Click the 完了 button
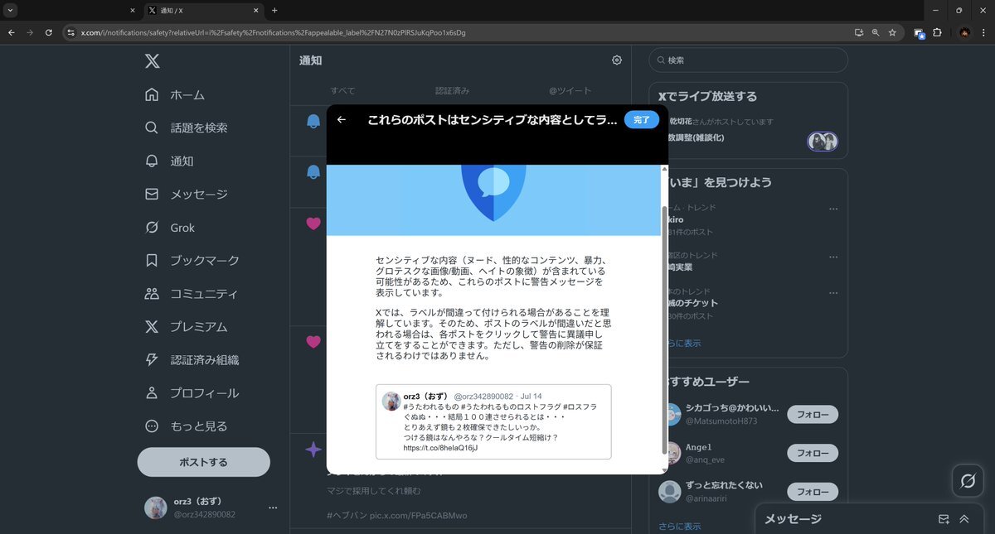 click(642, 120)
